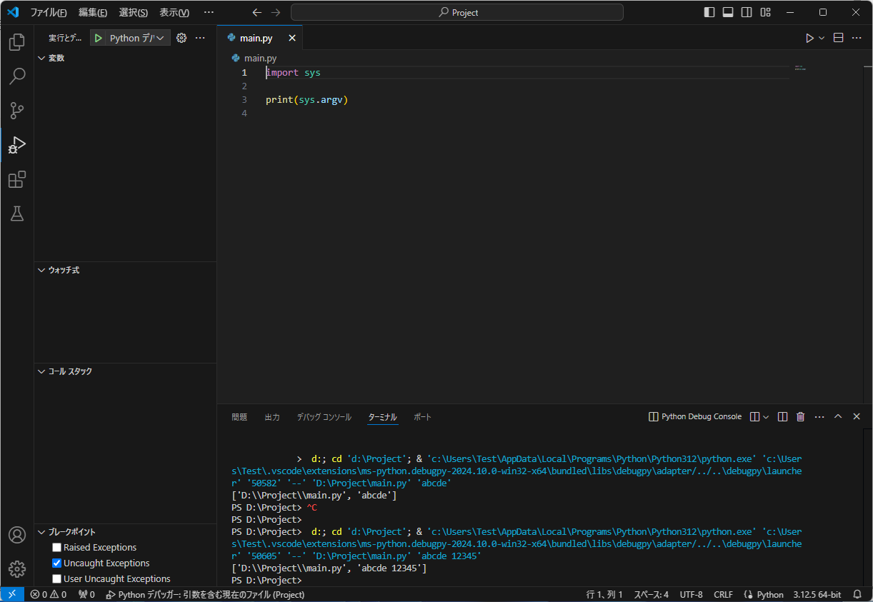Maximize the panel with up chevron
Viewport: 873px width, 602px height.
coord(838,416)
